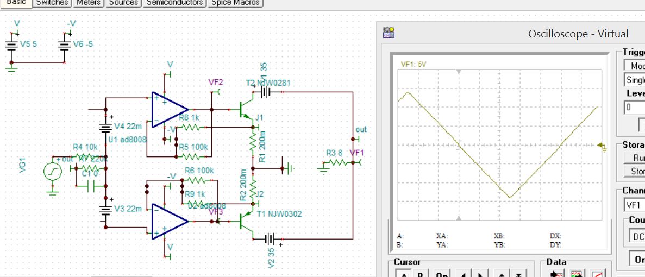Open the VF1 channel dropdown
The image size is (645, 277).
pos(634,204)
